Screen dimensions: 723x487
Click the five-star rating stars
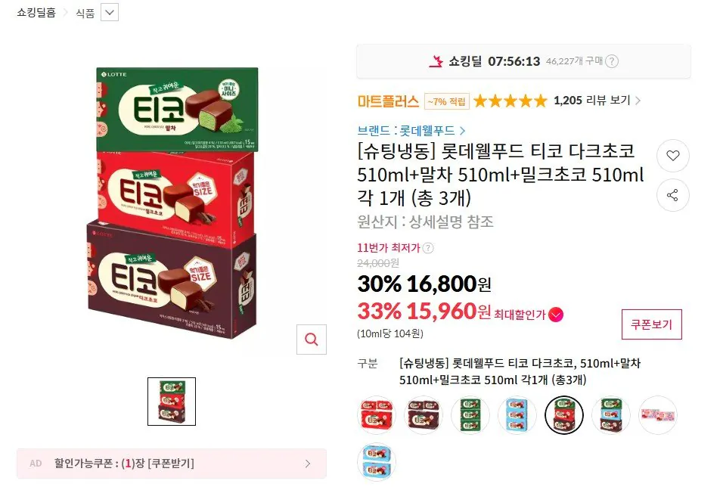pos(510,99)
